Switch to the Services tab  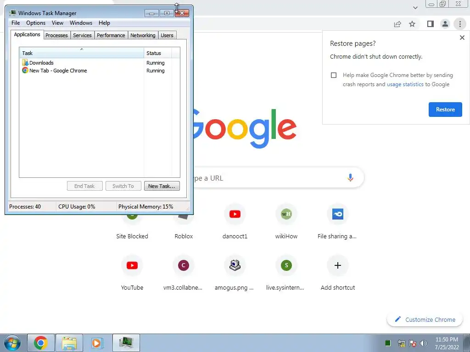(x=82, y=35)
